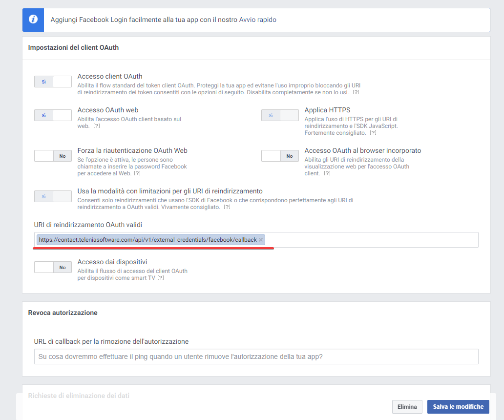Image resolution: width=504 pixels, height=420 pixels.
Task: Click Salva le modifiche button
Action: tap(458, 407)
